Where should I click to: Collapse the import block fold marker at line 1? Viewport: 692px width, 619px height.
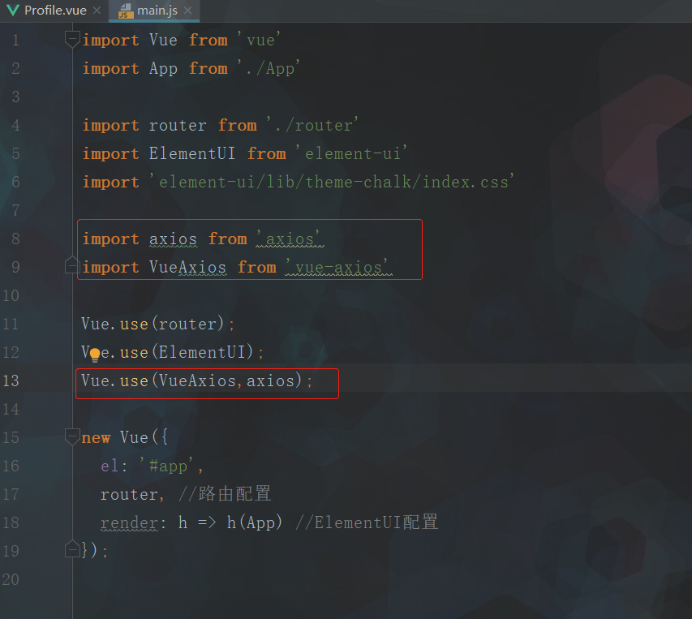(x=72, y=40)
